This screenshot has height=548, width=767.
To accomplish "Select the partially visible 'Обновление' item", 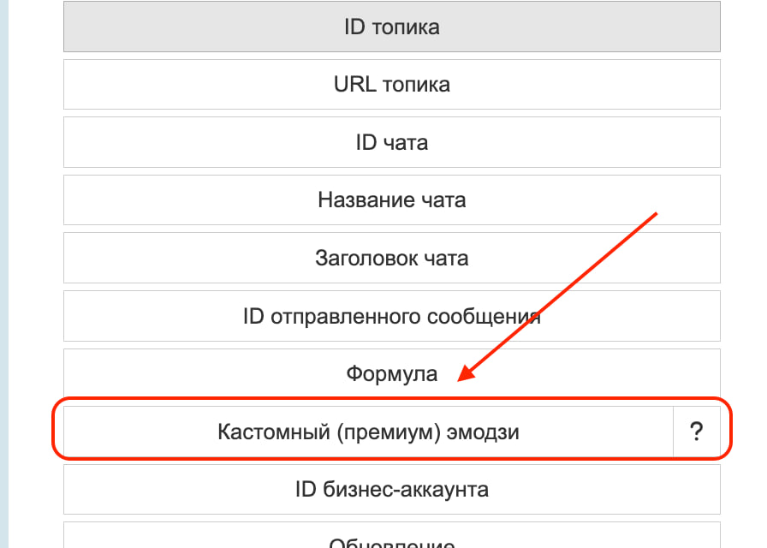I will pos(391,539).
